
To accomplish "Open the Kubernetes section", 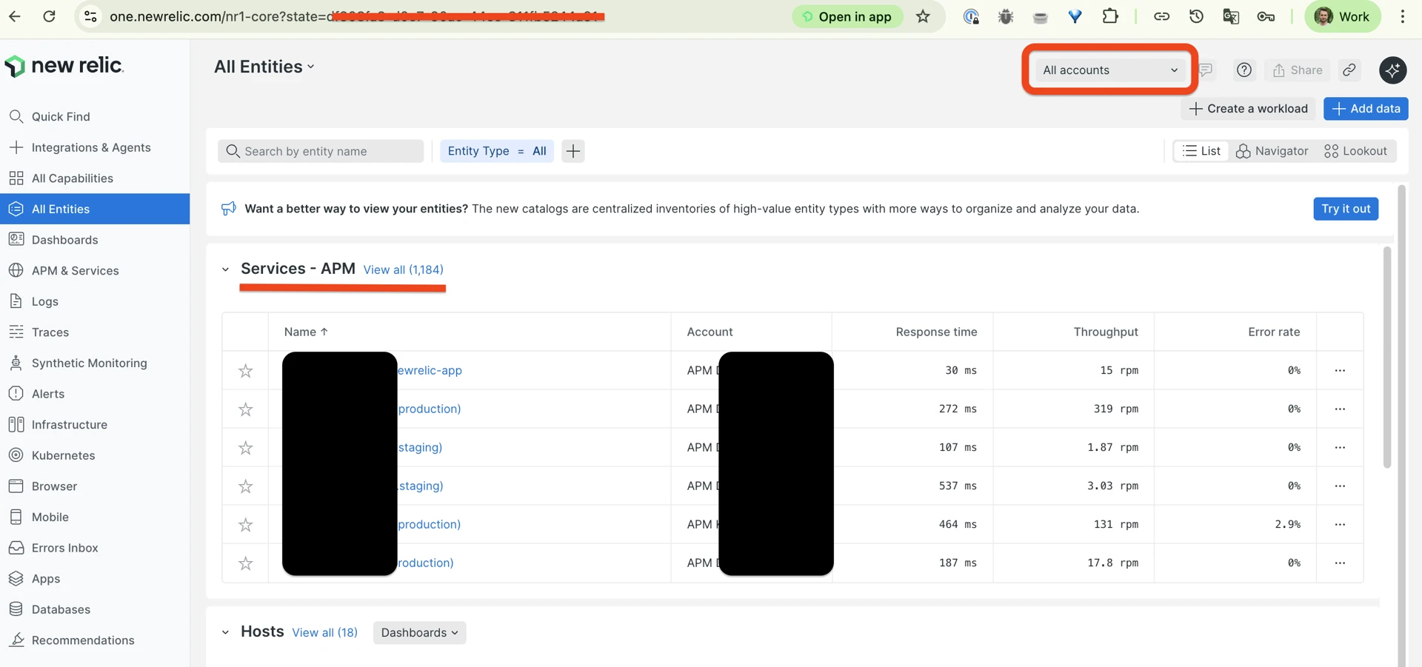I will pos(63,455).
